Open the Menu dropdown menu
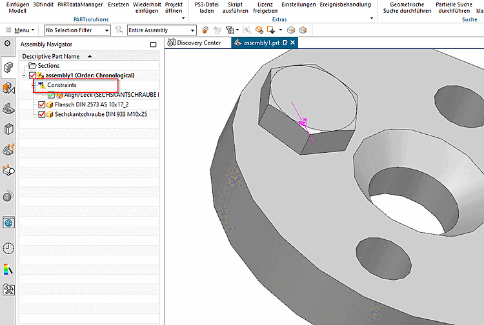The image size is (484, 325). pos(21,30)
